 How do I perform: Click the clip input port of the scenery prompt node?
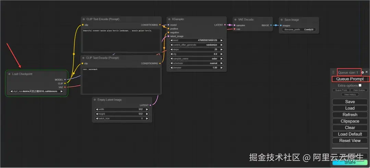83,25
